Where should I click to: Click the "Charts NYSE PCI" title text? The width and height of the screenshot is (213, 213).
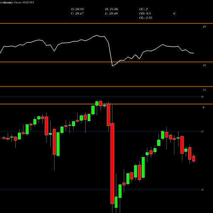pyautogui.click(x=24, y=3)
